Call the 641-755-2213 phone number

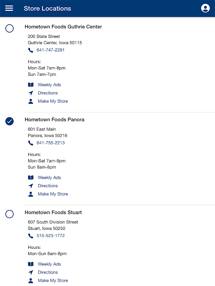click(x=51, y=143)
